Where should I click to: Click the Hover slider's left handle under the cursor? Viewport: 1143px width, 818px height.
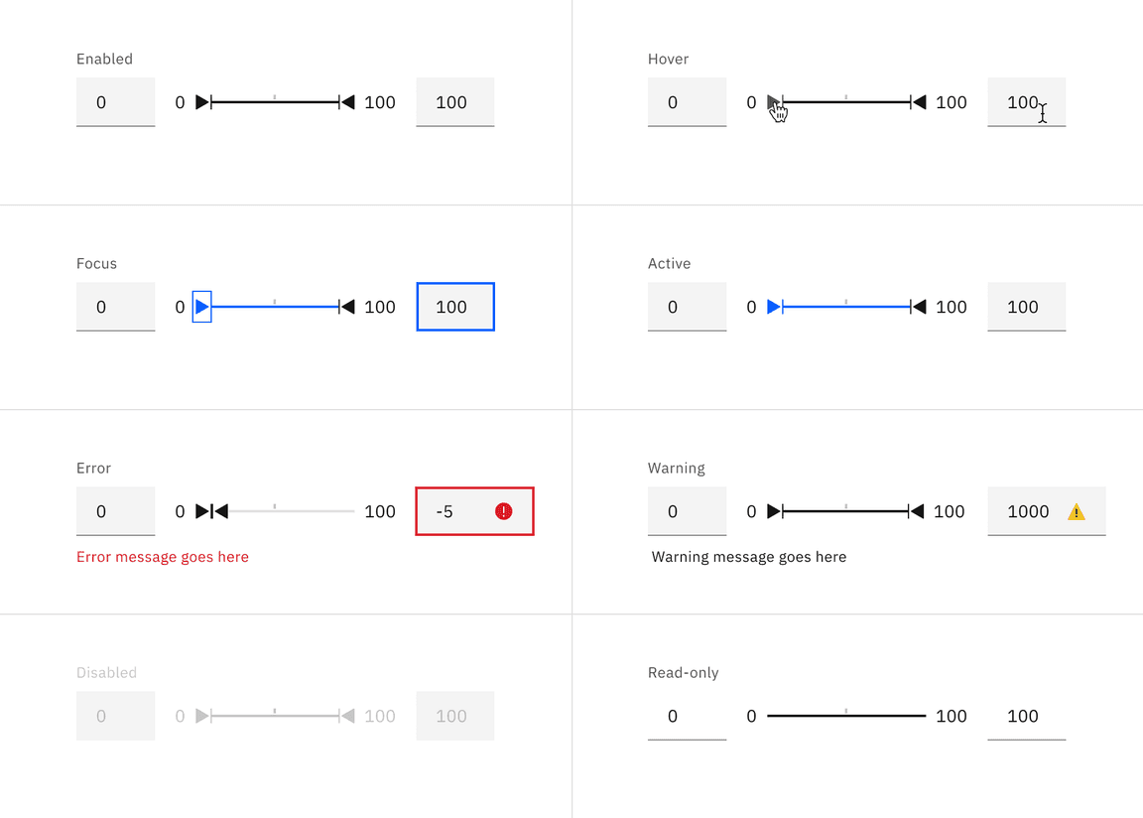pyautogui.click(x=774, y=102)
